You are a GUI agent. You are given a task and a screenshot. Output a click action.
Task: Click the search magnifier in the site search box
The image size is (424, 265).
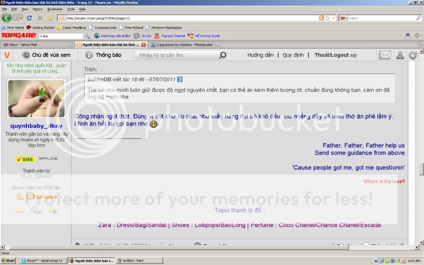(x=223, y=55)
